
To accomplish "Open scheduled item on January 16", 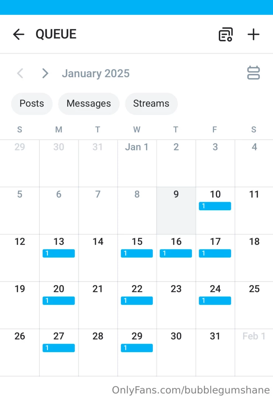I will (176, 253).
